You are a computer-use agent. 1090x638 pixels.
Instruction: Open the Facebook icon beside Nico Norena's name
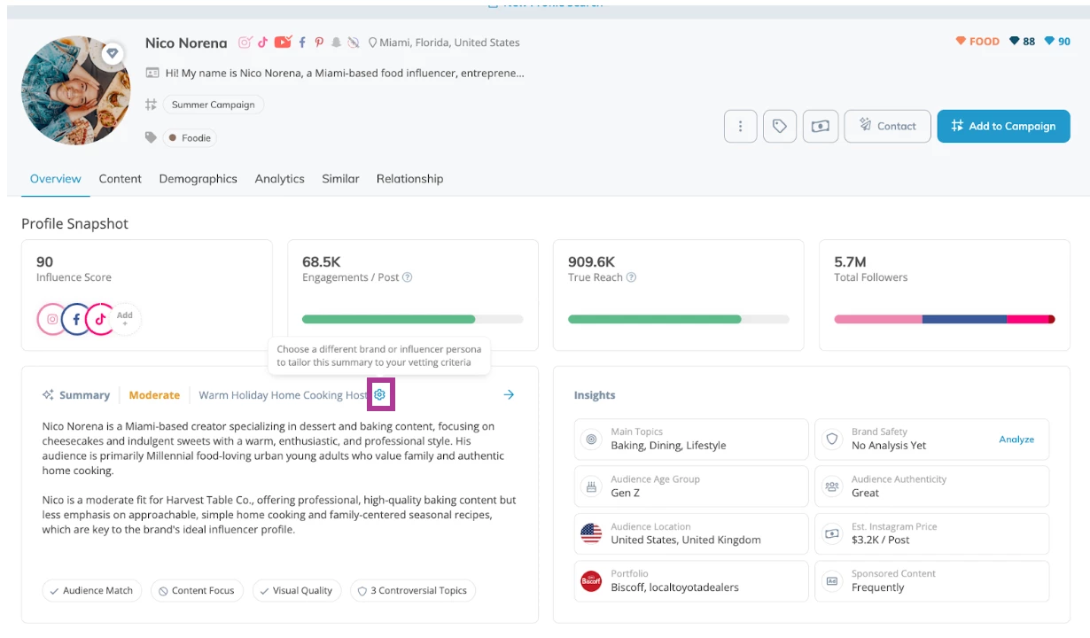302,43
